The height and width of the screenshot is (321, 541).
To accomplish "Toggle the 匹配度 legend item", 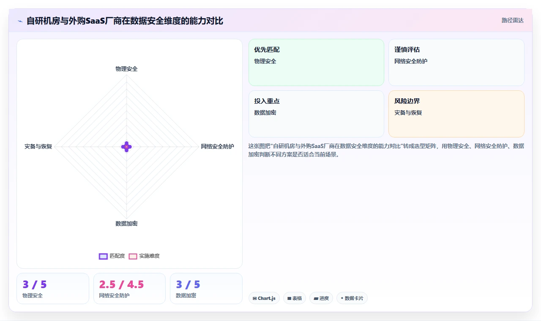I will 112,256.
